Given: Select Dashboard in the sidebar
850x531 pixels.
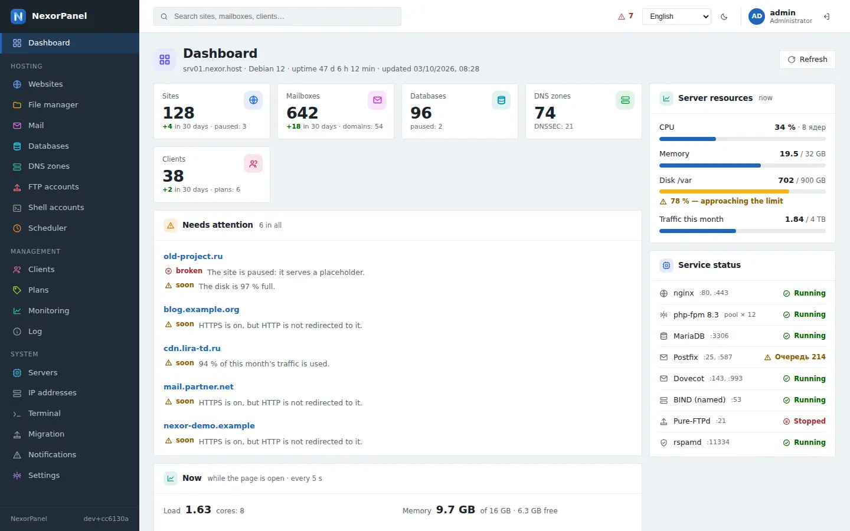Looking at the screenshot, I should tap(70, 43).
